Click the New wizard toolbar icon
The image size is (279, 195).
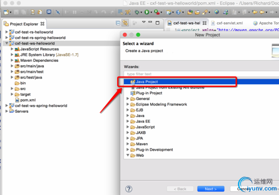click(6, 12)
